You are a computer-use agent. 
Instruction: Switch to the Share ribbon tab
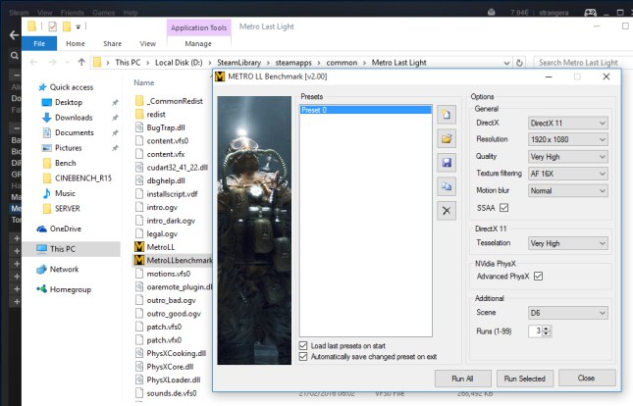(112, 43)
